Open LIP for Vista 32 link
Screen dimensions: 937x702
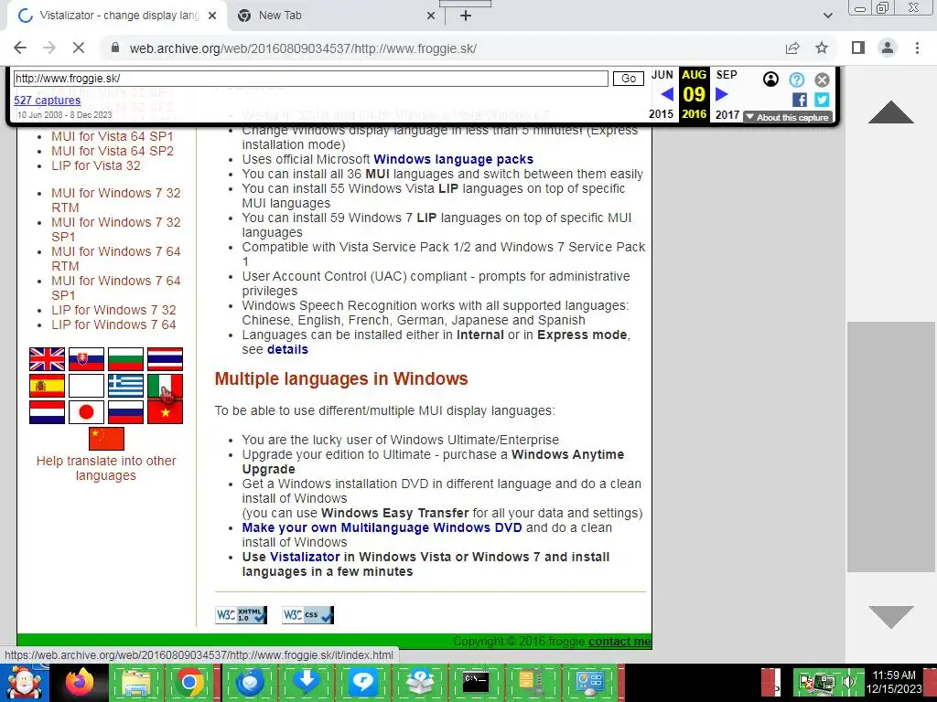(95, 165)
